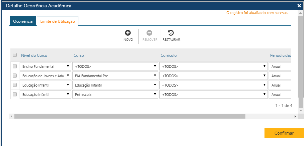Screen dimensions: 304x146
Task: Open Periodicidade Anual dropdown in Ensino Fundamental row
Action: pyautogui.click(x=280, y=66)
